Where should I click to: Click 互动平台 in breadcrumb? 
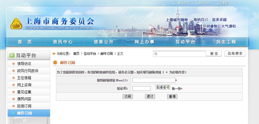(90, 54)
